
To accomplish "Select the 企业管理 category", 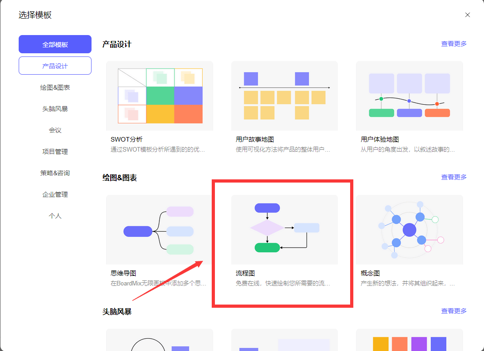I will tap(55, 194).
